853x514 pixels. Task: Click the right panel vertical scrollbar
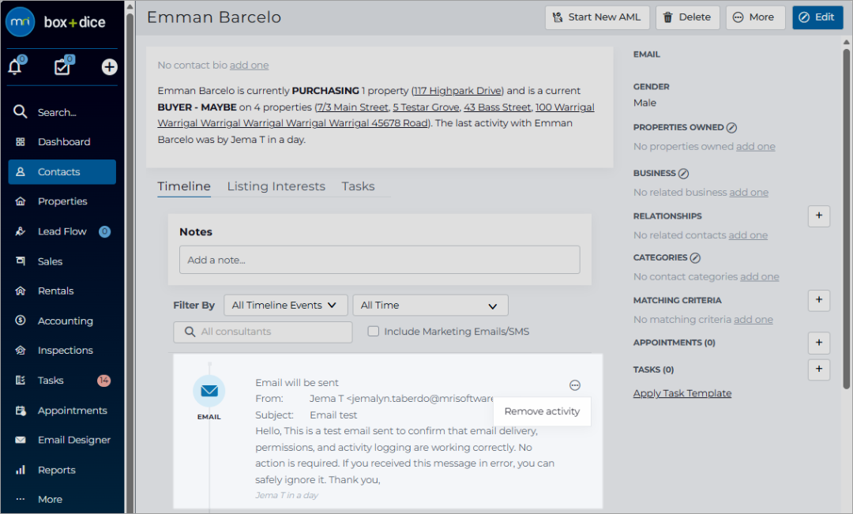(x=847, y=218)
